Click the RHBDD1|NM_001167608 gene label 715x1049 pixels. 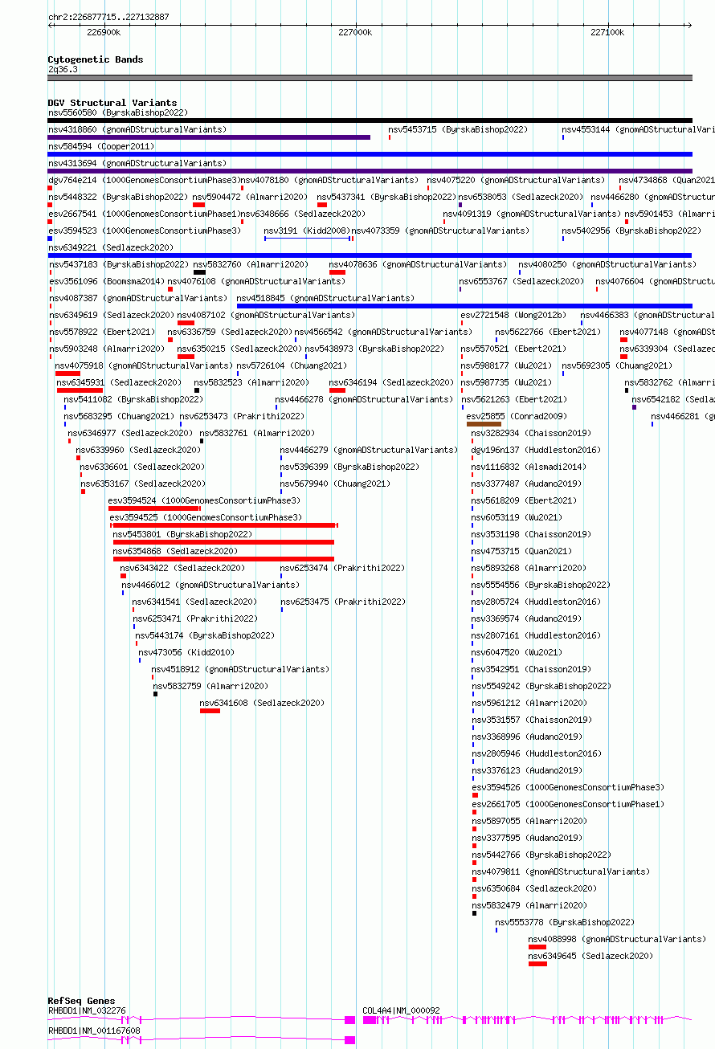click(94, 1031)
